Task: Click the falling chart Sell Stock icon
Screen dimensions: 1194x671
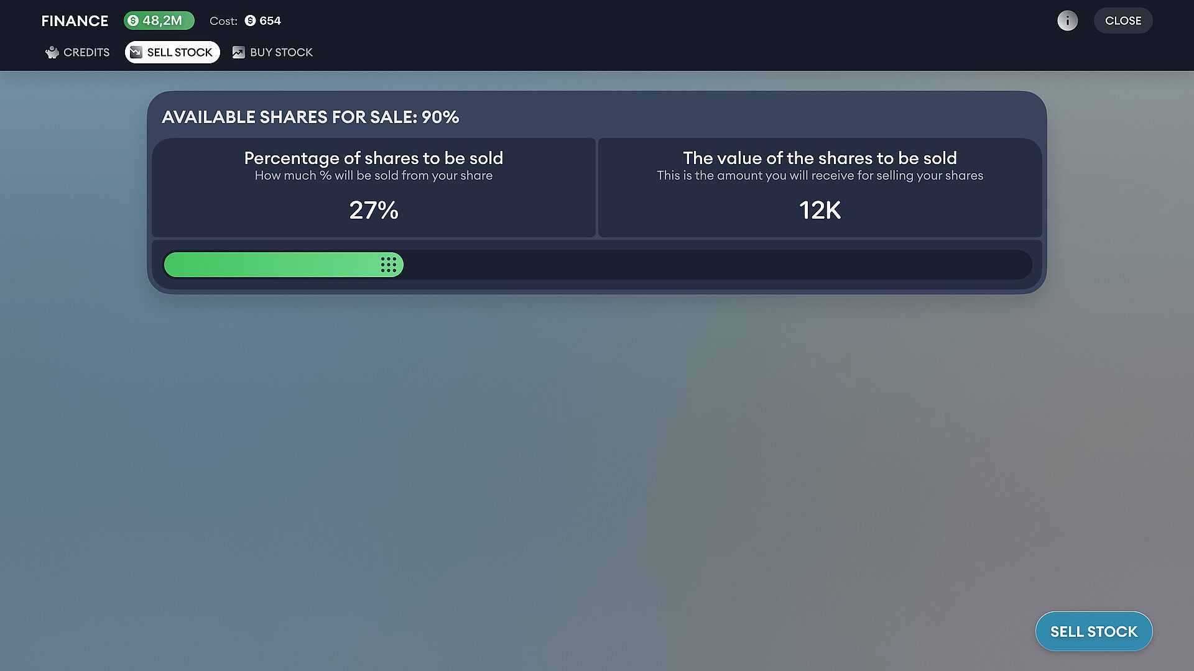Action: [136, 52]
